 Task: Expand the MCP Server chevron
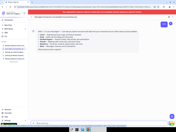tap(25, 29)
